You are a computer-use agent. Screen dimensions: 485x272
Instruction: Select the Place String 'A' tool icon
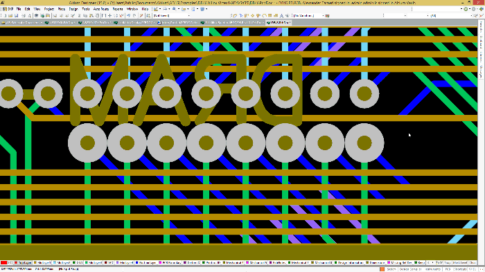coord(281,15)
